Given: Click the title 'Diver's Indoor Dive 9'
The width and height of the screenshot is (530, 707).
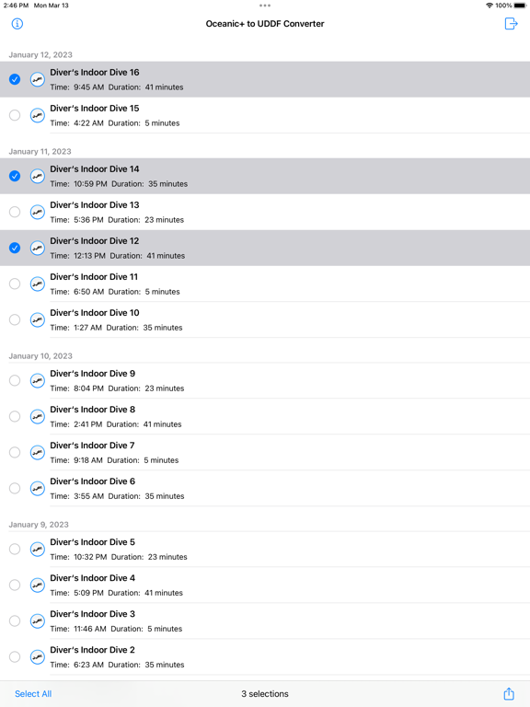Looking at the screenshot, I should (92, 374).
